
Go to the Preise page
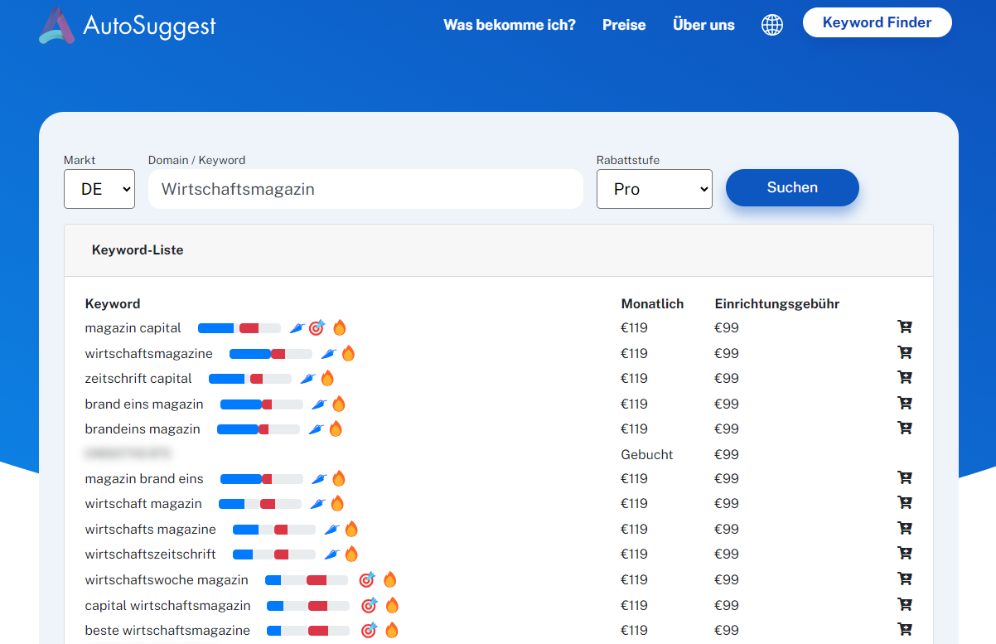624,25
